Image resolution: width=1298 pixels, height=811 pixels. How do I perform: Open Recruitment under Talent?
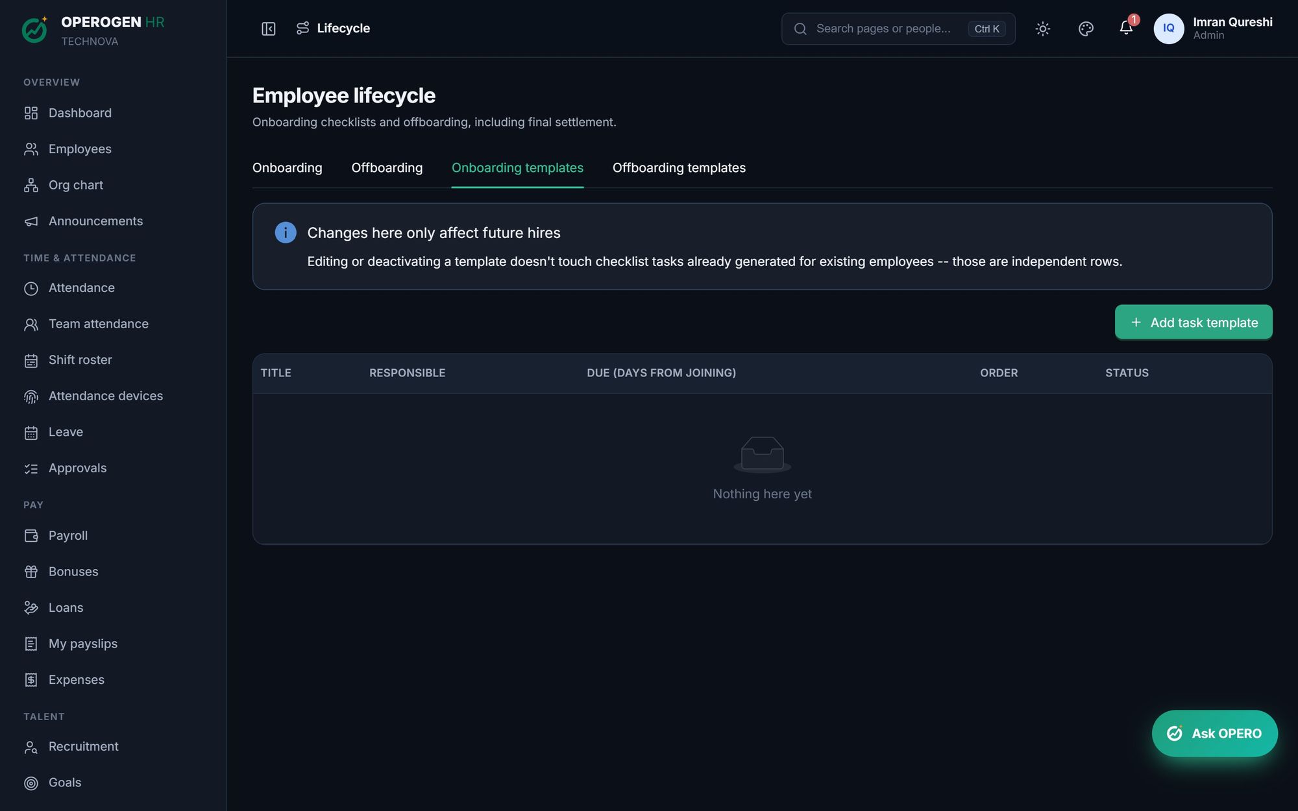(113, 747)
